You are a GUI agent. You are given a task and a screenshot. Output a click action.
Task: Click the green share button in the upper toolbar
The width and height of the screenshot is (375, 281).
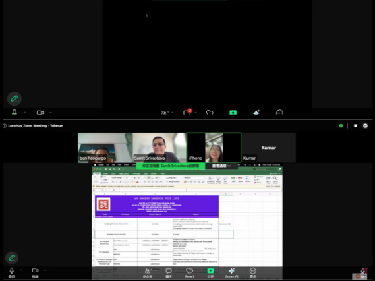click(x=233, y=112)
